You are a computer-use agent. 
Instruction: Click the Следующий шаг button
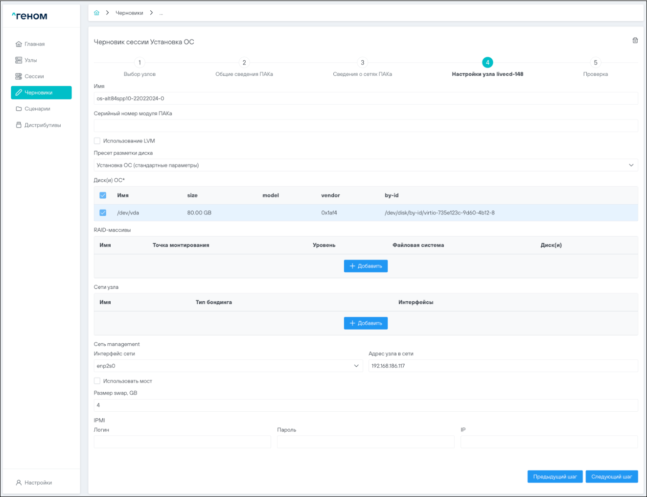[x=611, y=476]
